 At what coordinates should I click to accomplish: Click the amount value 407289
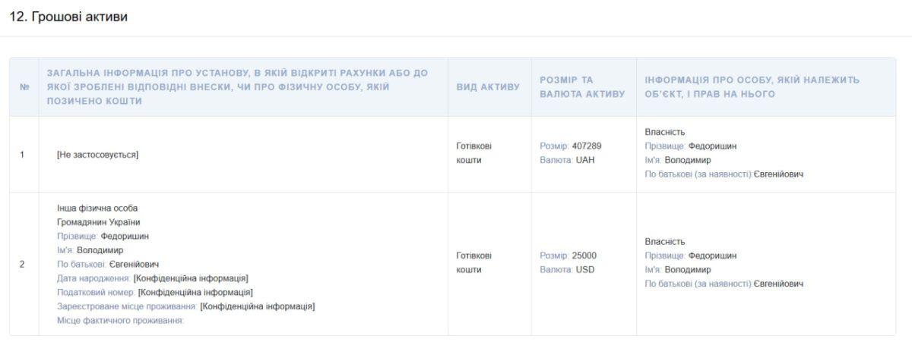click(587, 146)
